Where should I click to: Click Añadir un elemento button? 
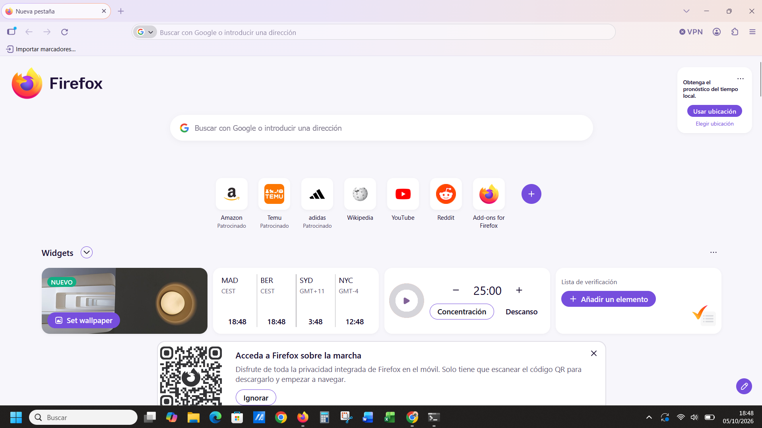[x=609, y=299]
